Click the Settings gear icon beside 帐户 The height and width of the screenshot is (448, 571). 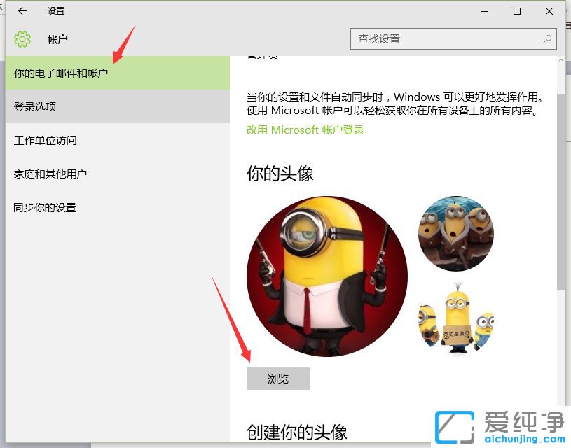click(x=22, y=40)
